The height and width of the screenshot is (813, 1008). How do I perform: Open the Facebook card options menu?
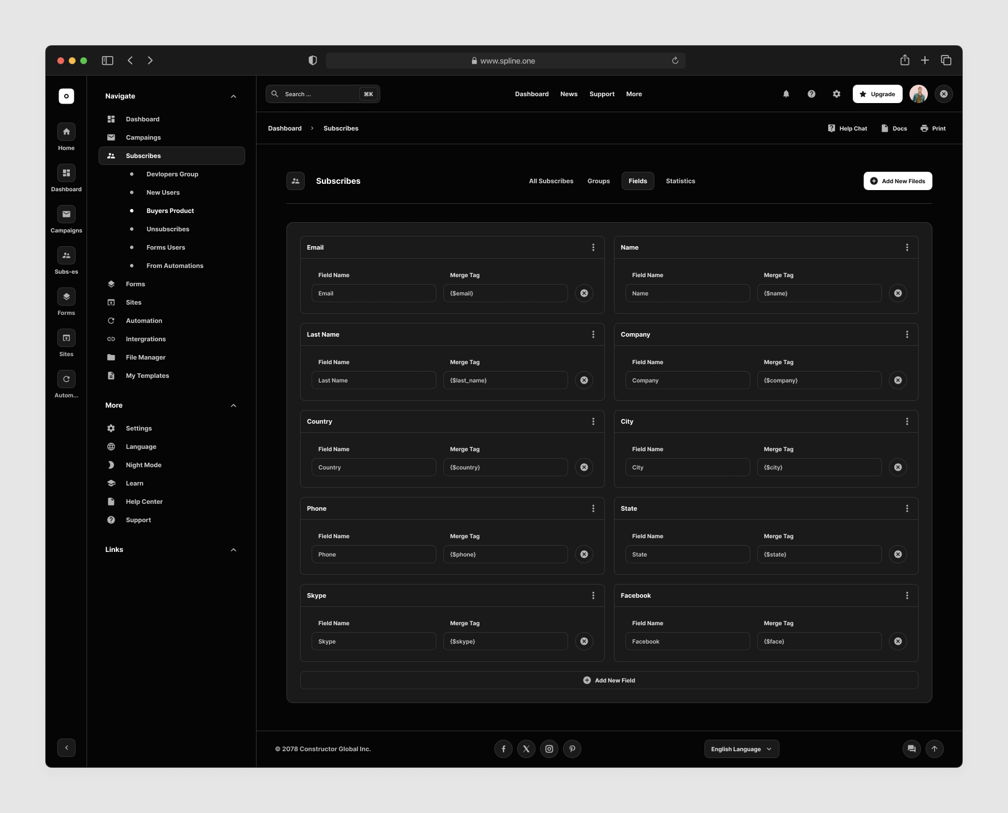tap(907, 595)
